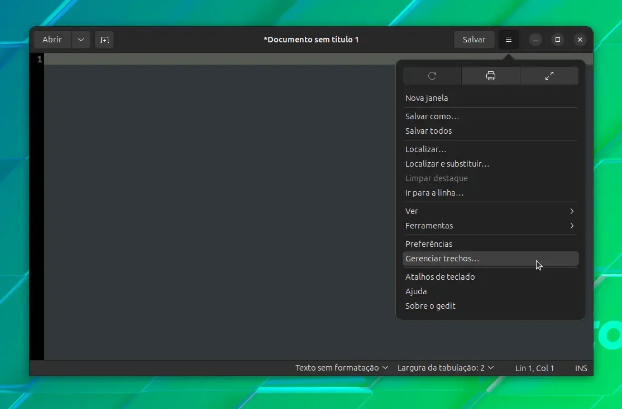622x409 pixels.
Task: Close the gedit window
Action: click(580, 40)
